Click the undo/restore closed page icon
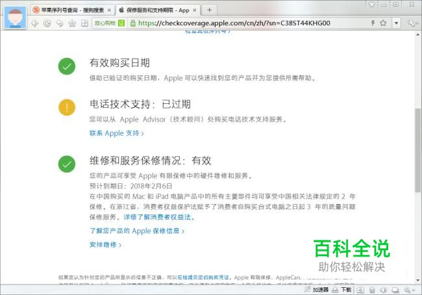The width and height of the screenshot is (422, 295). click(x=60, y=23)
